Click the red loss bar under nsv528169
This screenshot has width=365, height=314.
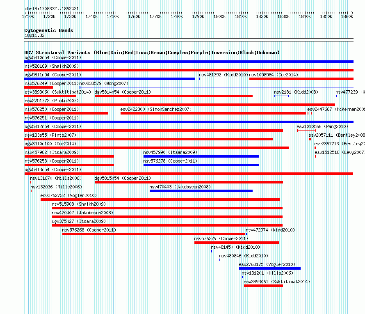189,70
